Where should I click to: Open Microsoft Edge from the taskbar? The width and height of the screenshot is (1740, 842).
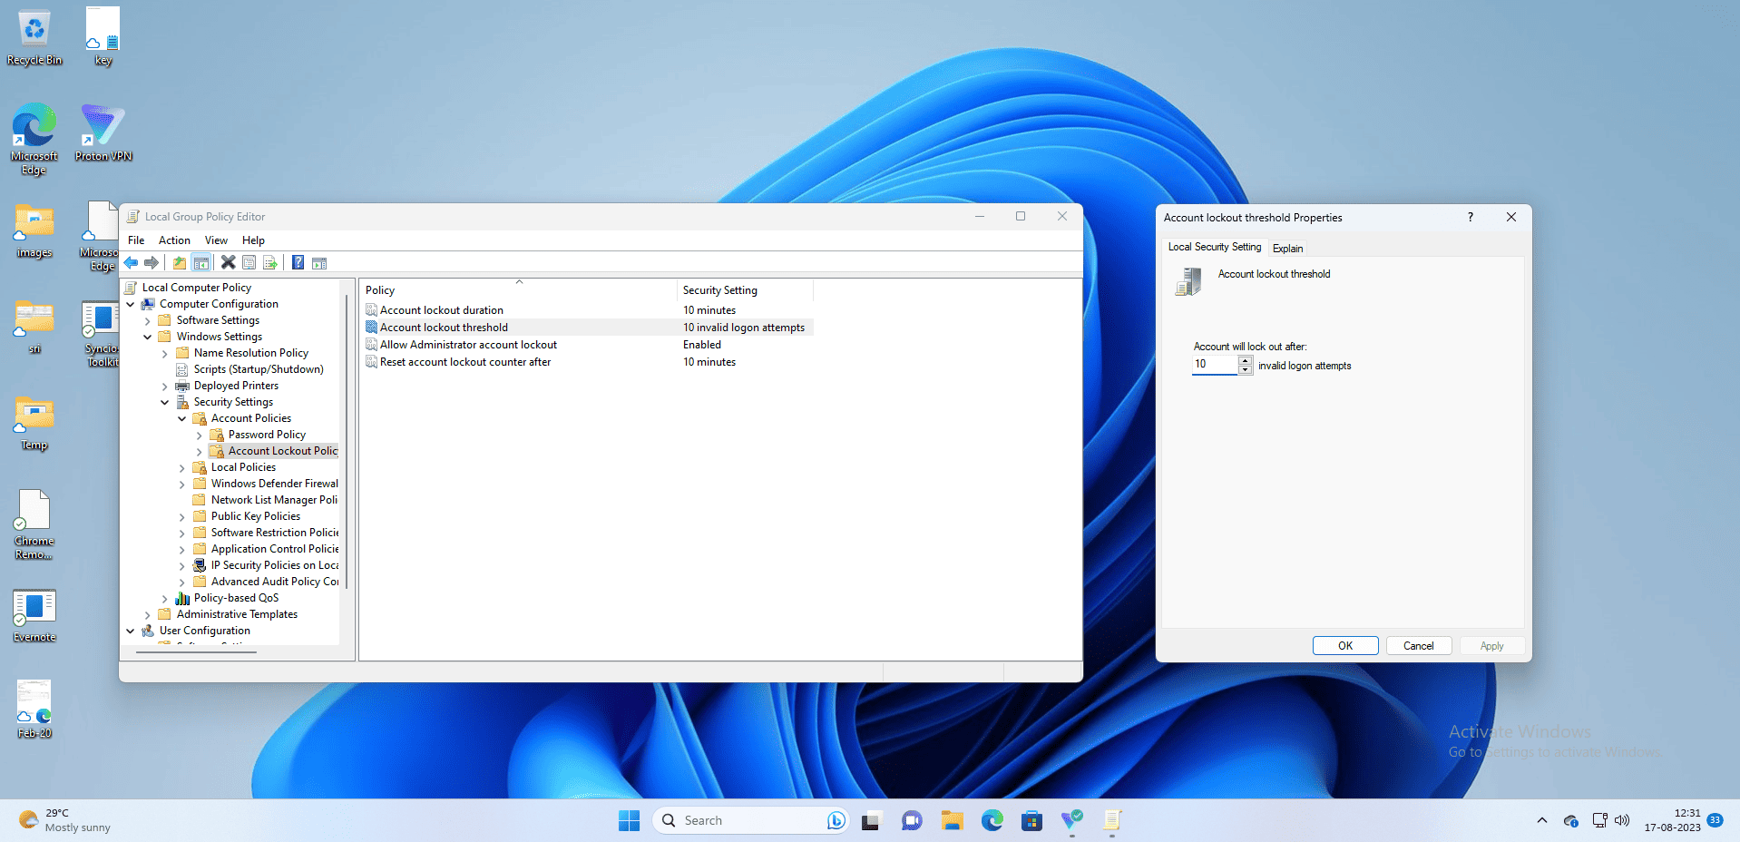(x=992, y=820)
